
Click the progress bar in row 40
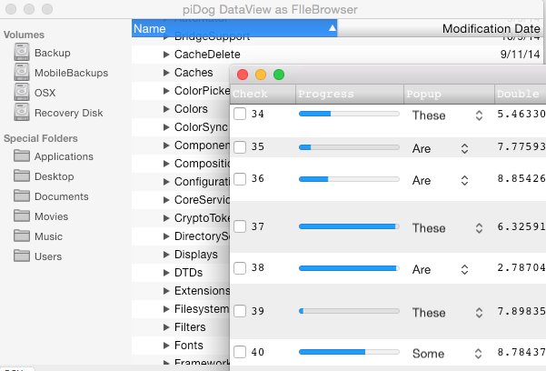click(349, 352)
